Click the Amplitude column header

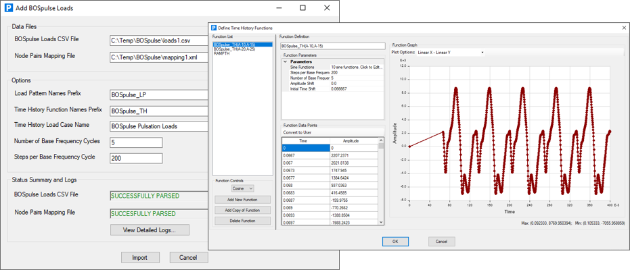click(x=354, y=140)
